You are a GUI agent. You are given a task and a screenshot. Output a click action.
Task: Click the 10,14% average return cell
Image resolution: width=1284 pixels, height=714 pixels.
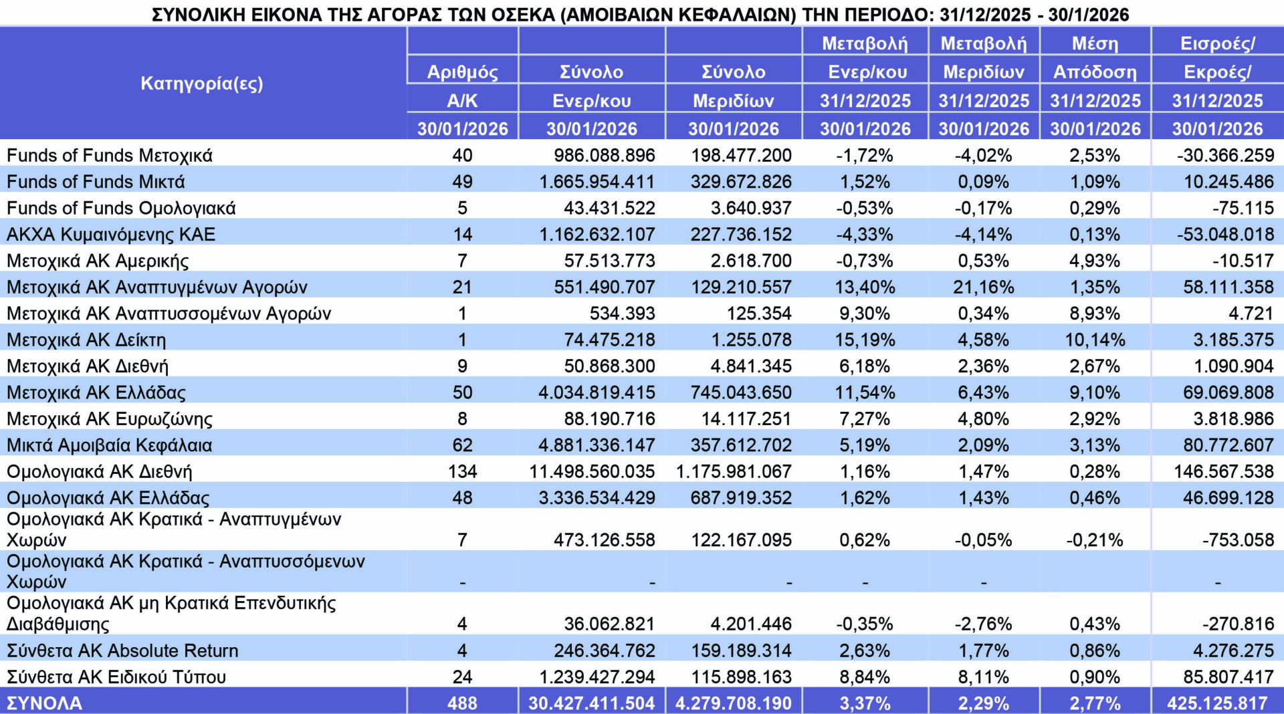[1095, 340]
